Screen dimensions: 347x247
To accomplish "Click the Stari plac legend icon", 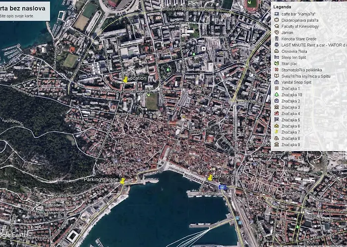I will 276,64.
